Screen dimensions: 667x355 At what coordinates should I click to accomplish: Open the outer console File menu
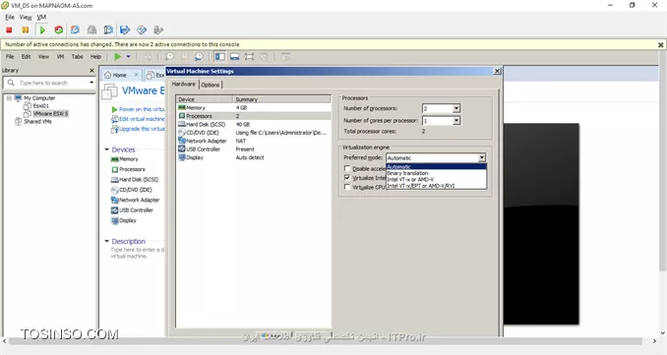coord(10,17)
